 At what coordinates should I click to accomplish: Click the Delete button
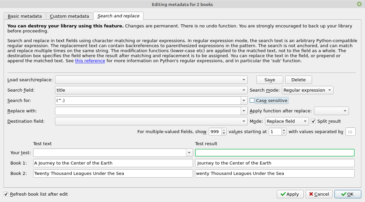(298, 80)
